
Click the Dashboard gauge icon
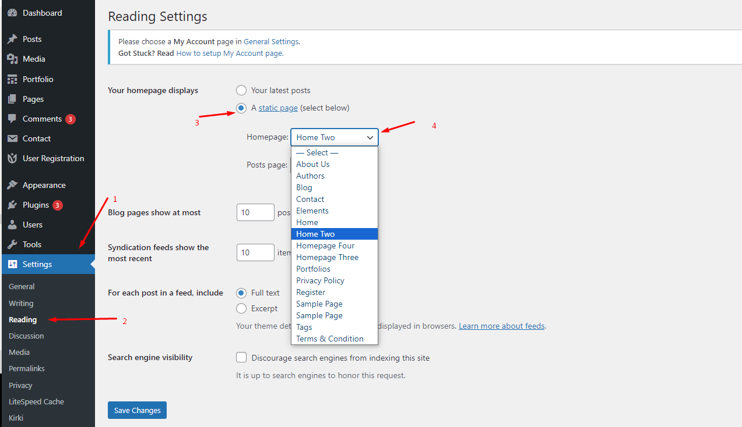coord(12,13)
